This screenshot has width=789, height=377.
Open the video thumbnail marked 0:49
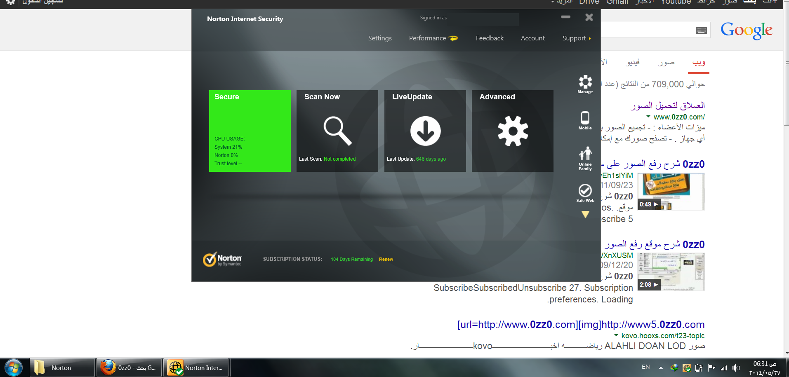[671, 192]
